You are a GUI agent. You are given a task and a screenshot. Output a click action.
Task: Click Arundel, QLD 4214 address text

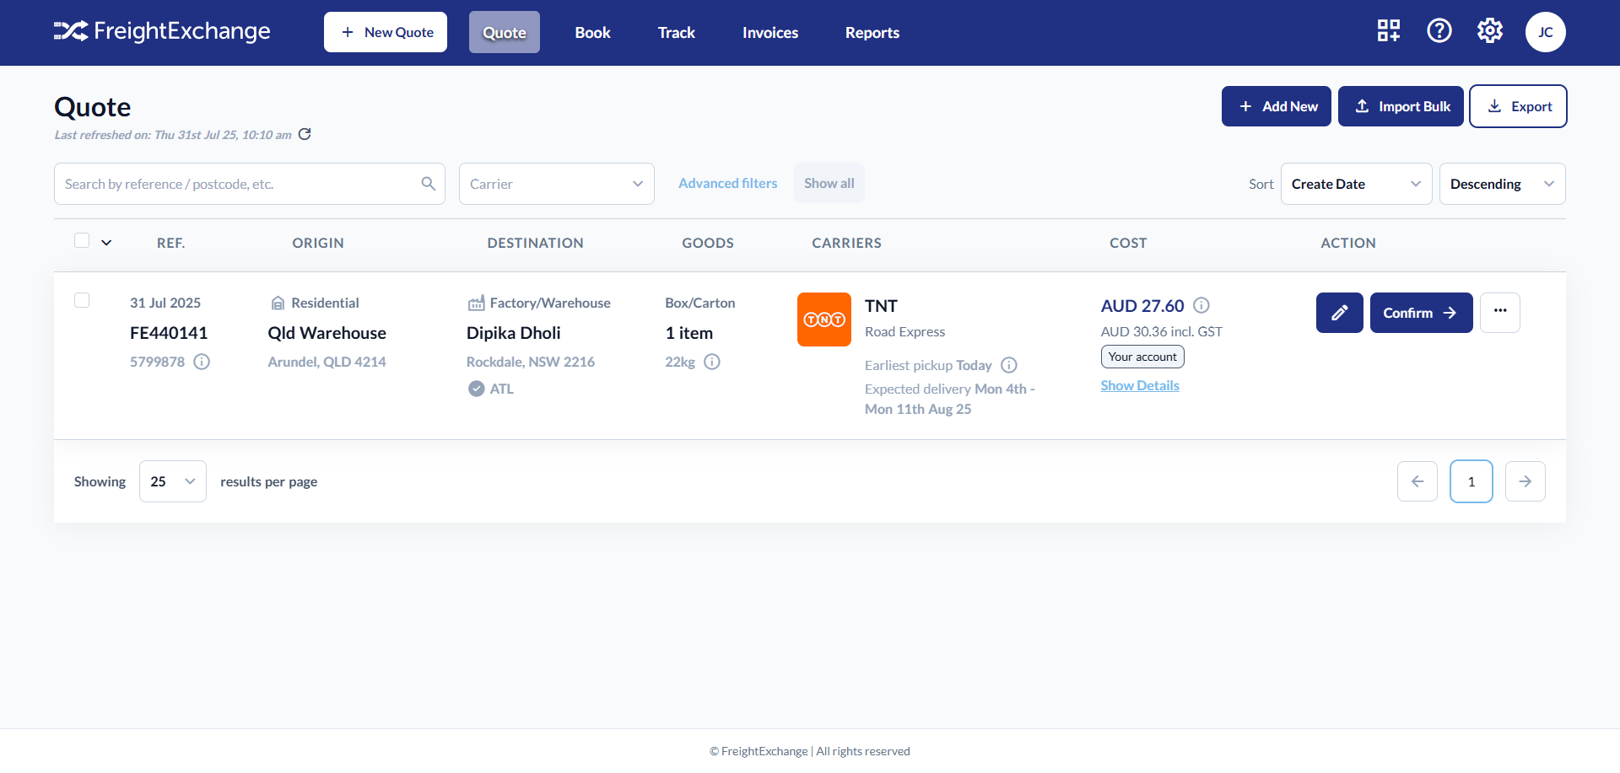tap(327, 362)
